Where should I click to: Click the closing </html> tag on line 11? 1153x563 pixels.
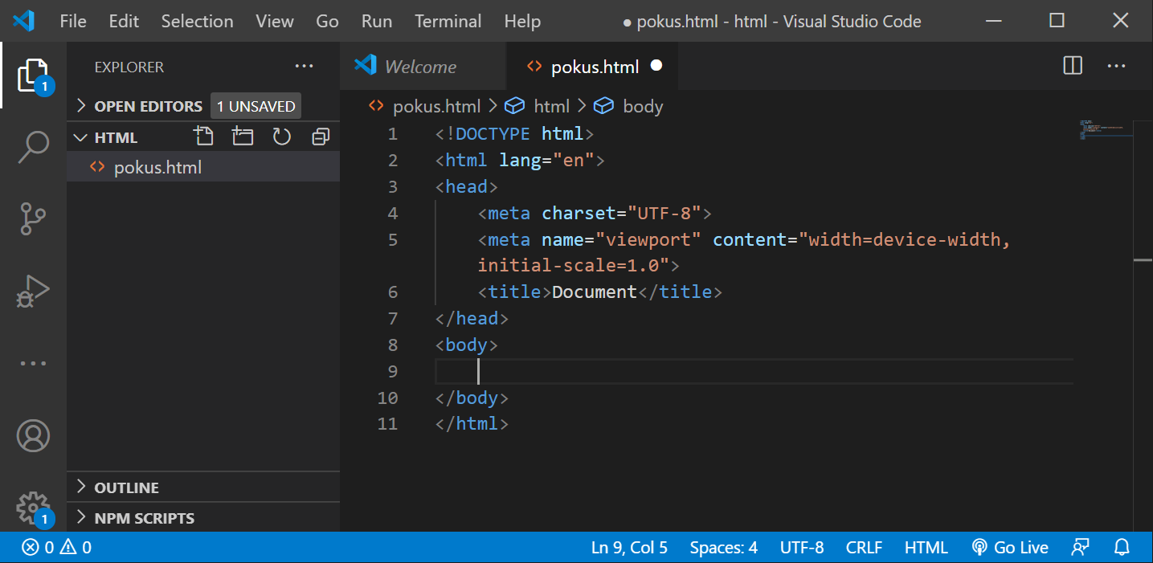(472, 424)
